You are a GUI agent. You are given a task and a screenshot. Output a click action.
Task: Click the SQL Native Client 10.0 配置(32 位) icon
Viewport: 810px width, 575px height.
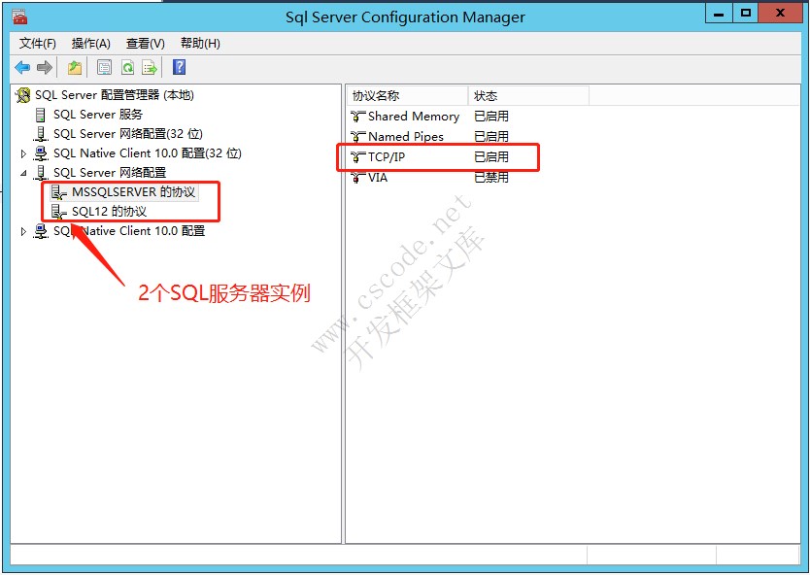click(x=40, y=153)
